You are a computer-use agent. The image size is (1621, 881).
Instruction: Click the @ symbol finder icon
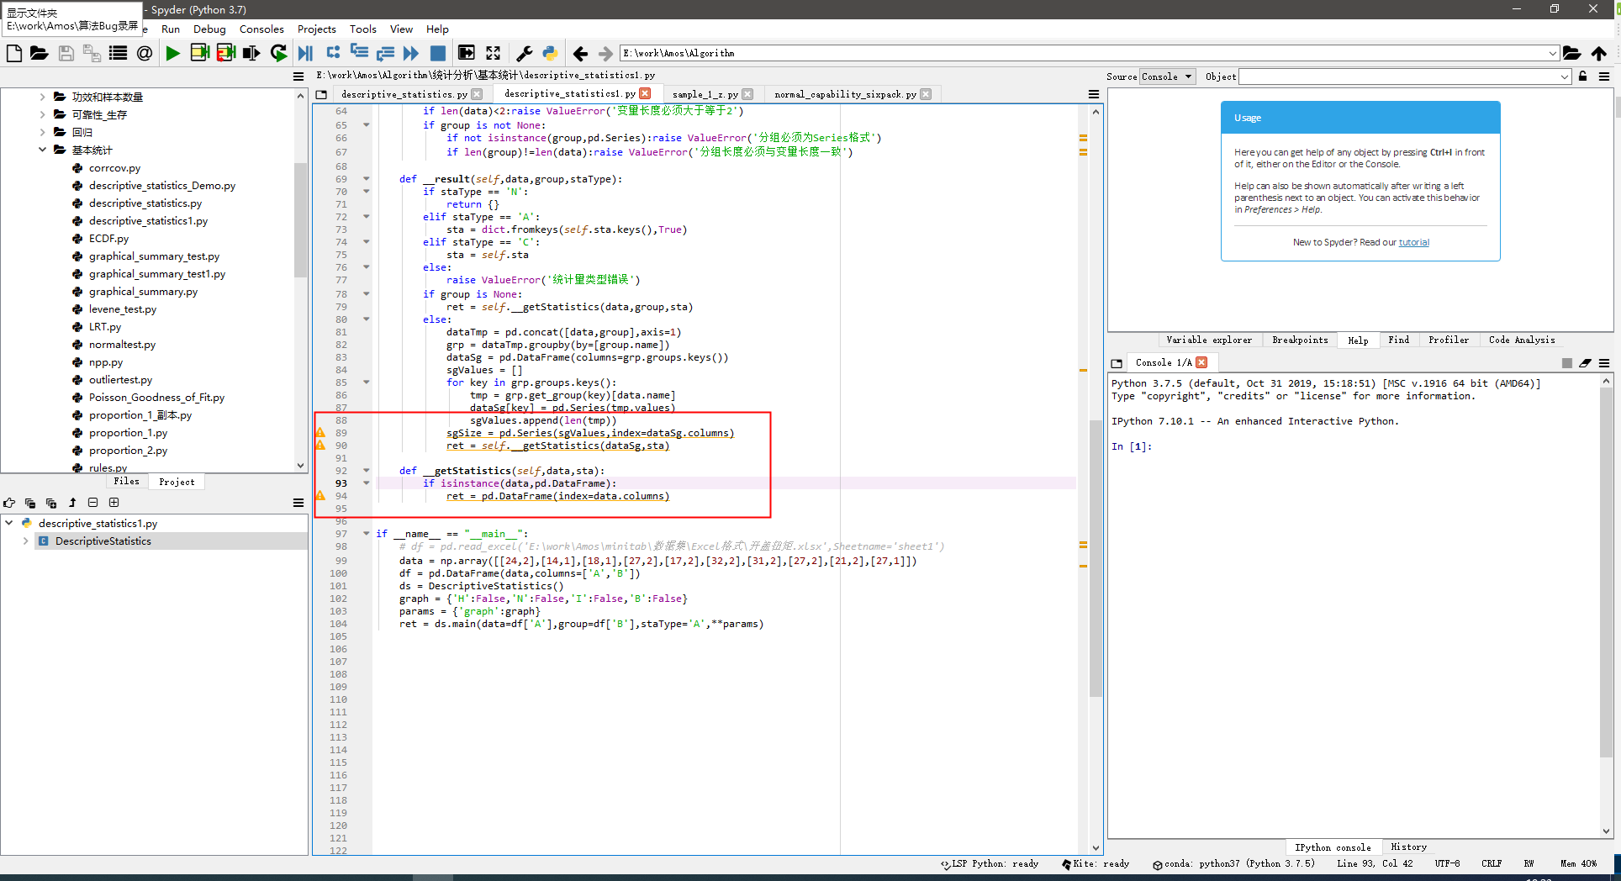click(x=145, y=53)
